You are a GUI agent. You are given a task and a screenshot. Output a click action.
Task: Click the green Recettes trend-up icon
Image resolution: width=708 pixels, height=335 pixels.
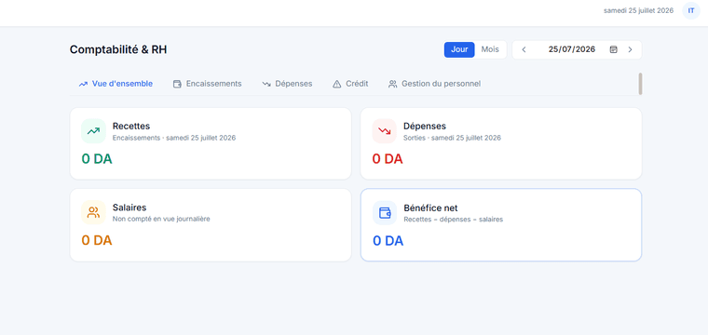(93, 131)
